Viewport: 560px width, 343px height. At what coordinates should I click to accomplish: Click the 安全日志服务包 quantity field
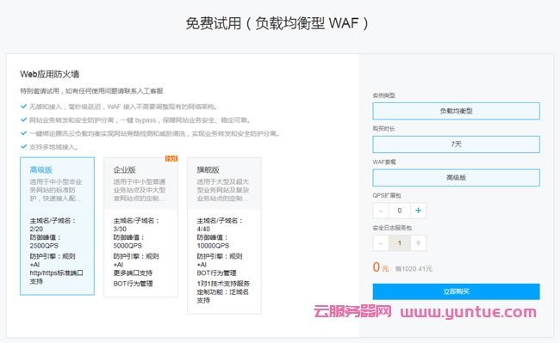(x=400, y=243)
